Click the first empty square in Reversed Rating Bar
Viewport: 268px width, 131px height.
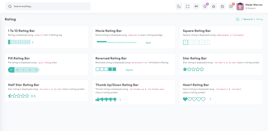[97, 69]
